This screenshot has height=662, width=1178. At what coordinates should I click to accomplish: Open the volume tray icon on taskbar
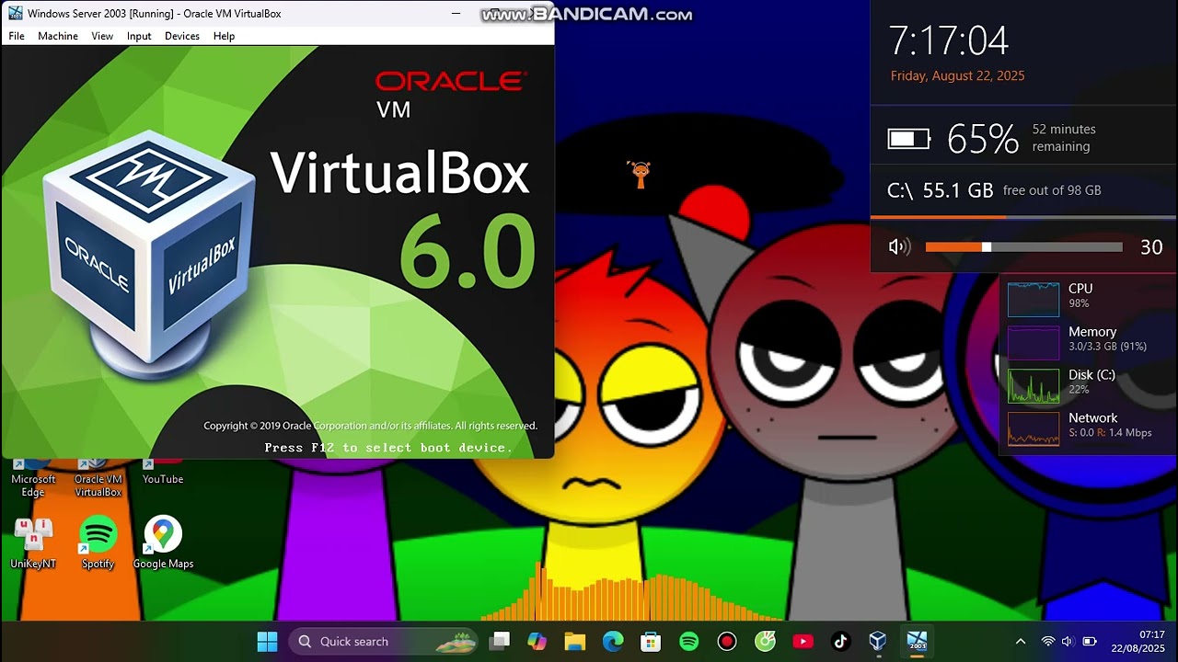coord(1068,642)
